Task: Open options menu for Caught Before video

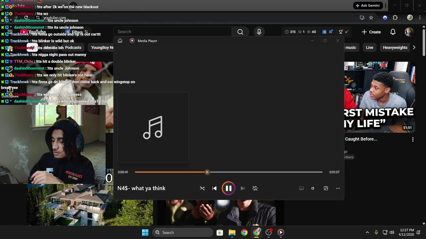Action: [413, 139]
